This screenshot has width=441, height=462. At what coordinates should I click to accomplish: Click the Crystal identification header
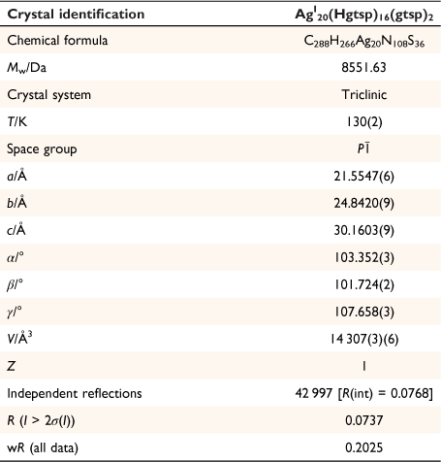point(76,15)
